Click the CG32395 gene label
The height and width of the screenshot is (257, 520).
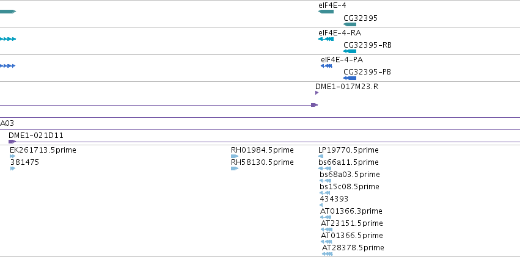(x=361, y=18)
